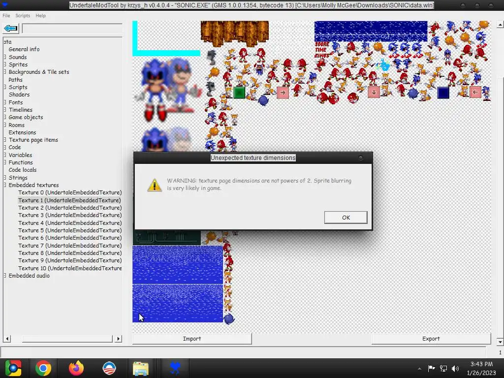This screenshot has height=378, width=504.
Task: Expand the Sprites tree node
Action: click(5, 64)
